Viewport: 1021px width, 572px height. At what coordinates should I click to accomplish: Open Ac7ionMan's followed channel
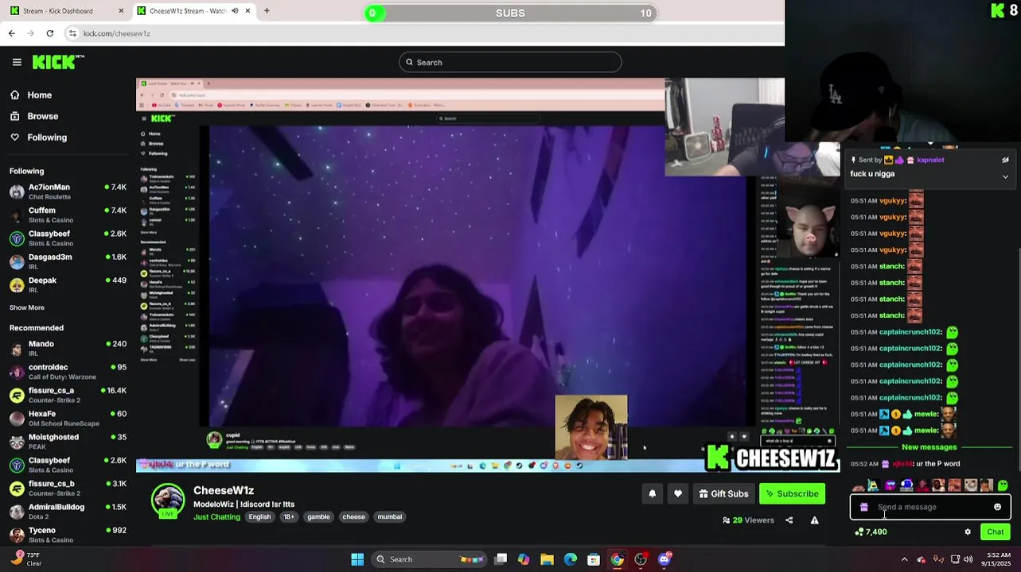(68, 191)
